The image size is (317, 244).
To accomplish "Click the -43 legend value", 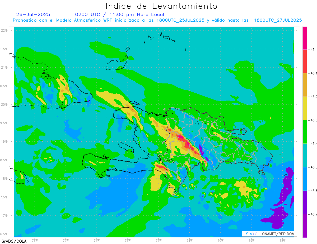I will click(x=312, y=49).
